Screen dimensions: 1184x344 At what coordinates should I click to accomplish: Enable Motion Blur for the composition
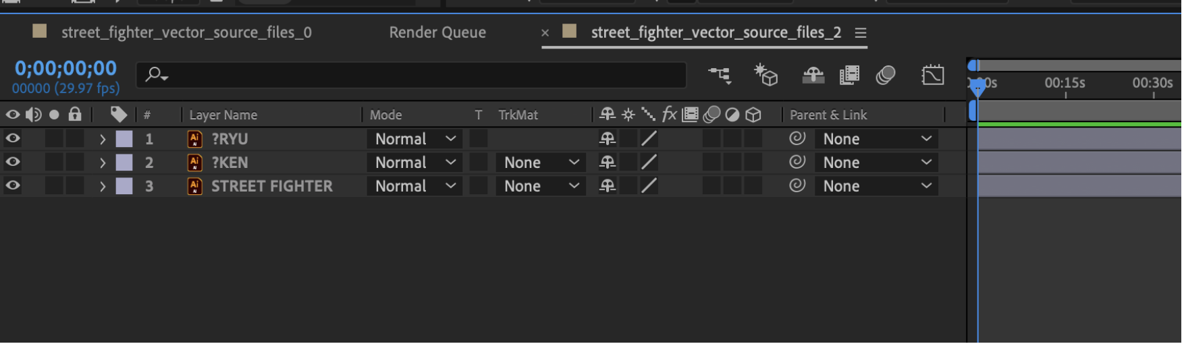886,76
